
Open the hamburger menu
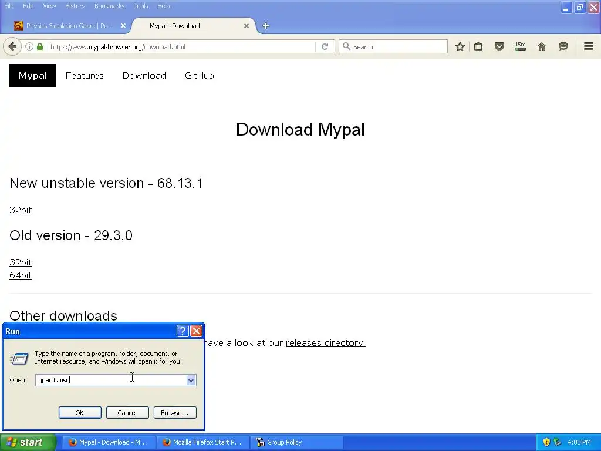pos(588,46)
